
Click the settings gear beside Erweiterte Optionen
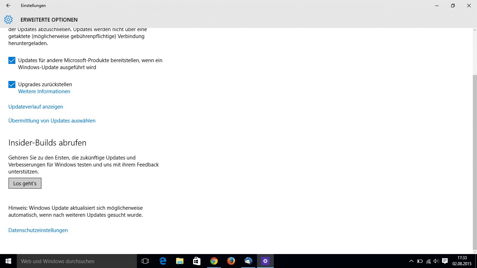pyautogui.click(x=8, y=20)
